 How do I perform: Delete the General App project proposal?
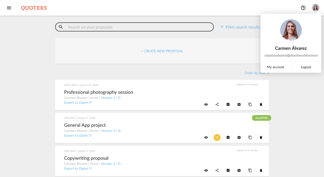coord(261,138)
